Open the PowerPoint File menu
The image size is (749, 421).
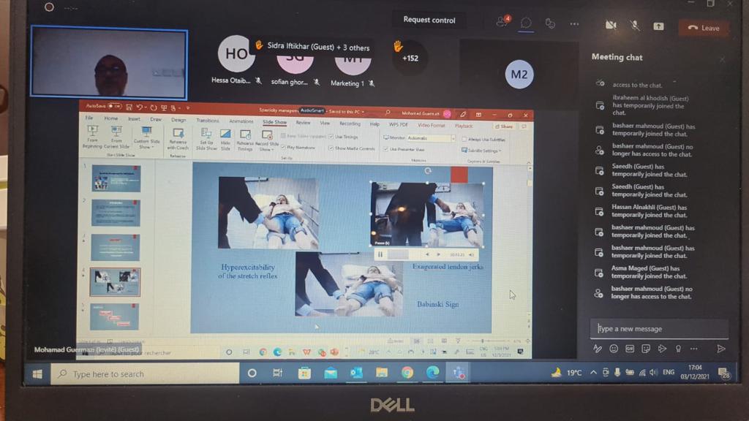89,118
